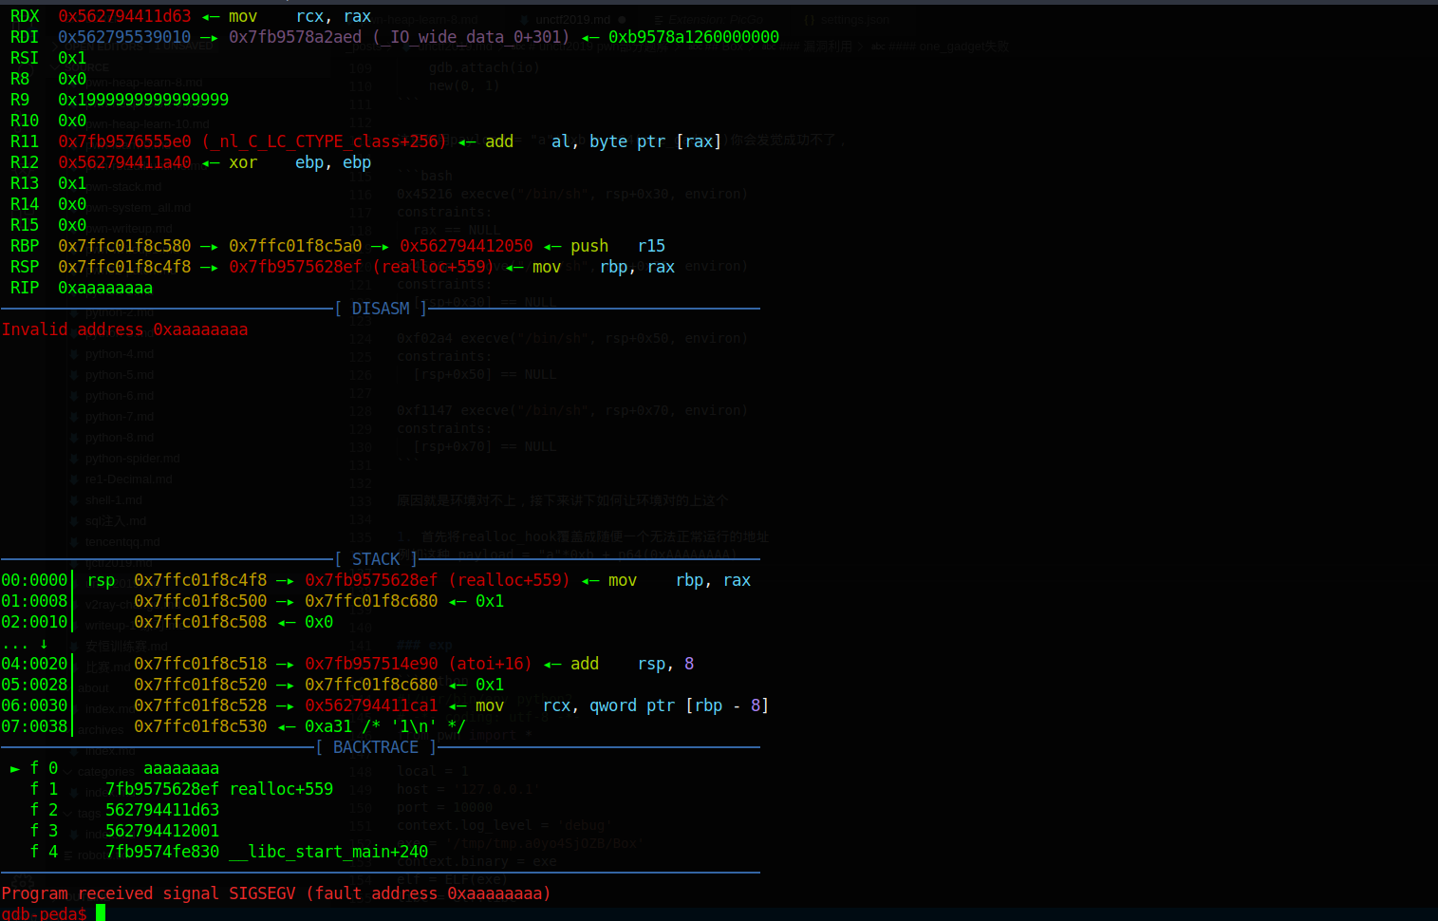
Task: Click RDX register value 0x562794411d63
Action: pos(124,16)
